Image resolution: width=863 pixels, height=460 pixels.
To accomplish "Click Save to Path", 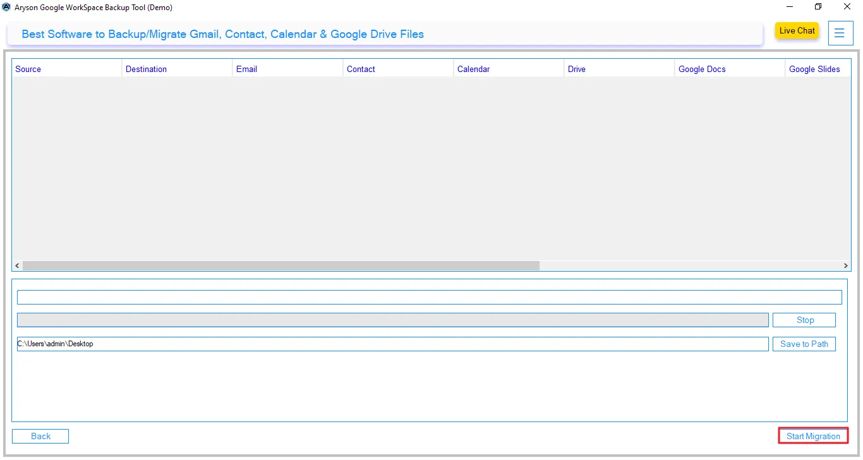I will click(804, 343).
